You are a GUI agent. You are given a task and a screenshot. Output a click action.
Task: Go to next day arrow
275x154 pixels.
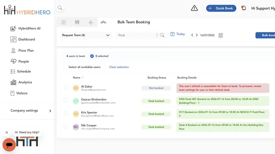tap(197, 35)
